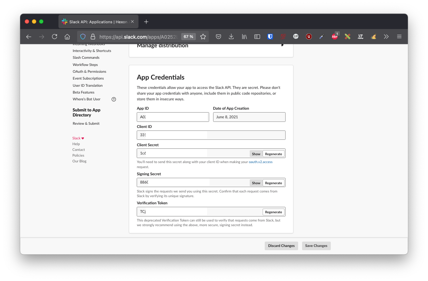Regenerate the Signing Secret
This screenshot has height=281, width=428.
pyautogui.click(x=273, y=183)
